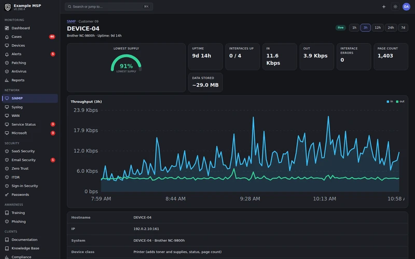Click the 46 badge next to Cases

52,37
